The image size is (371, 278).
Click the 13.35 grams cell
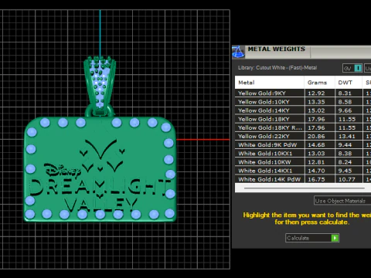point(319,102)
